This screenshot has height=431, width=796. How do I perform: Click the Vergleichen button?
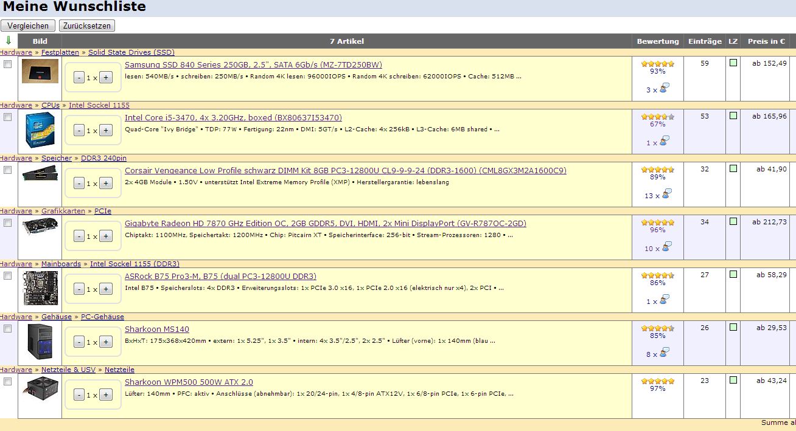[x=28, y=26]
